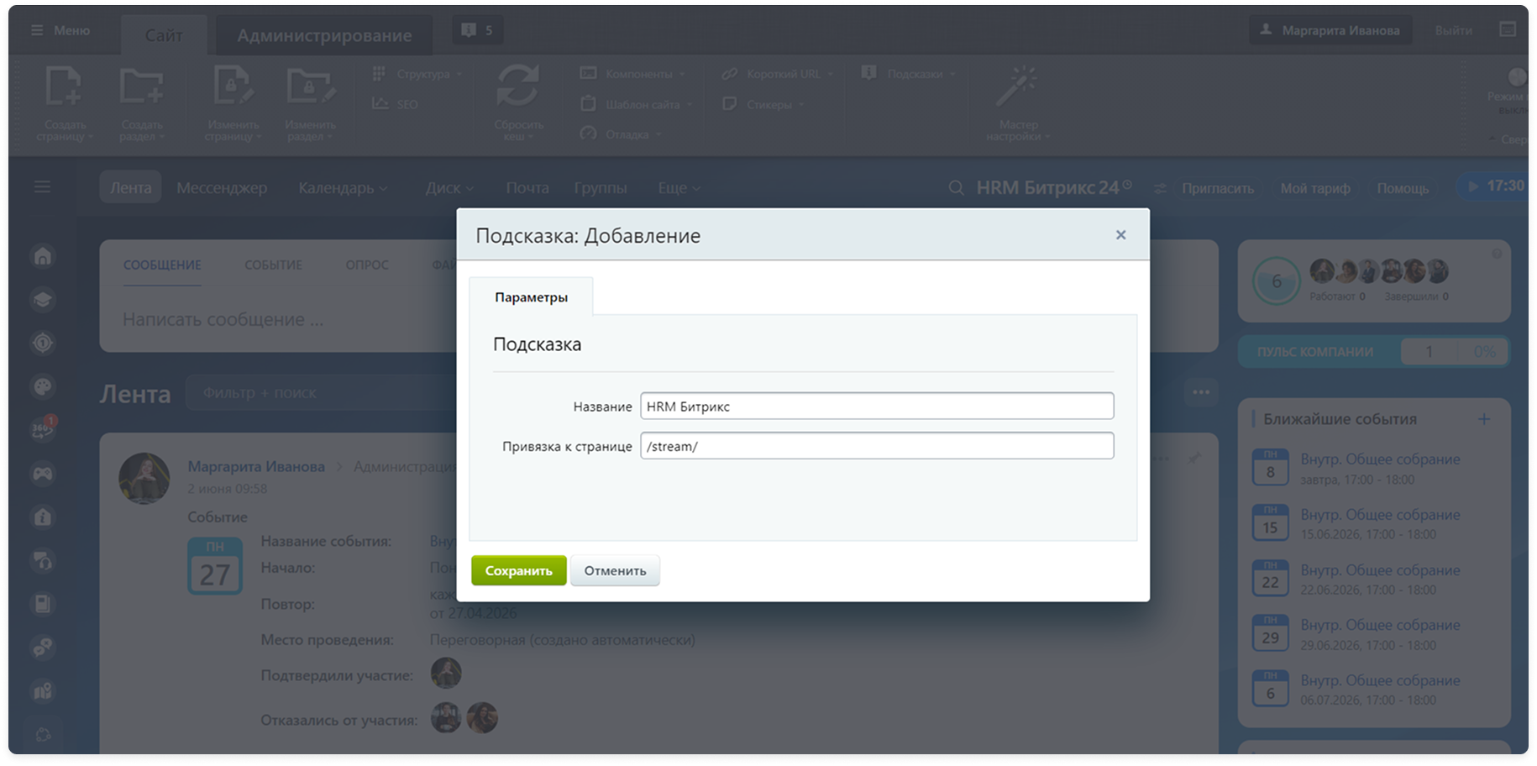This screenshot has width=1537, height=766.
Task: Open the home icon in sidebar
Action: (x=43, y=256)
